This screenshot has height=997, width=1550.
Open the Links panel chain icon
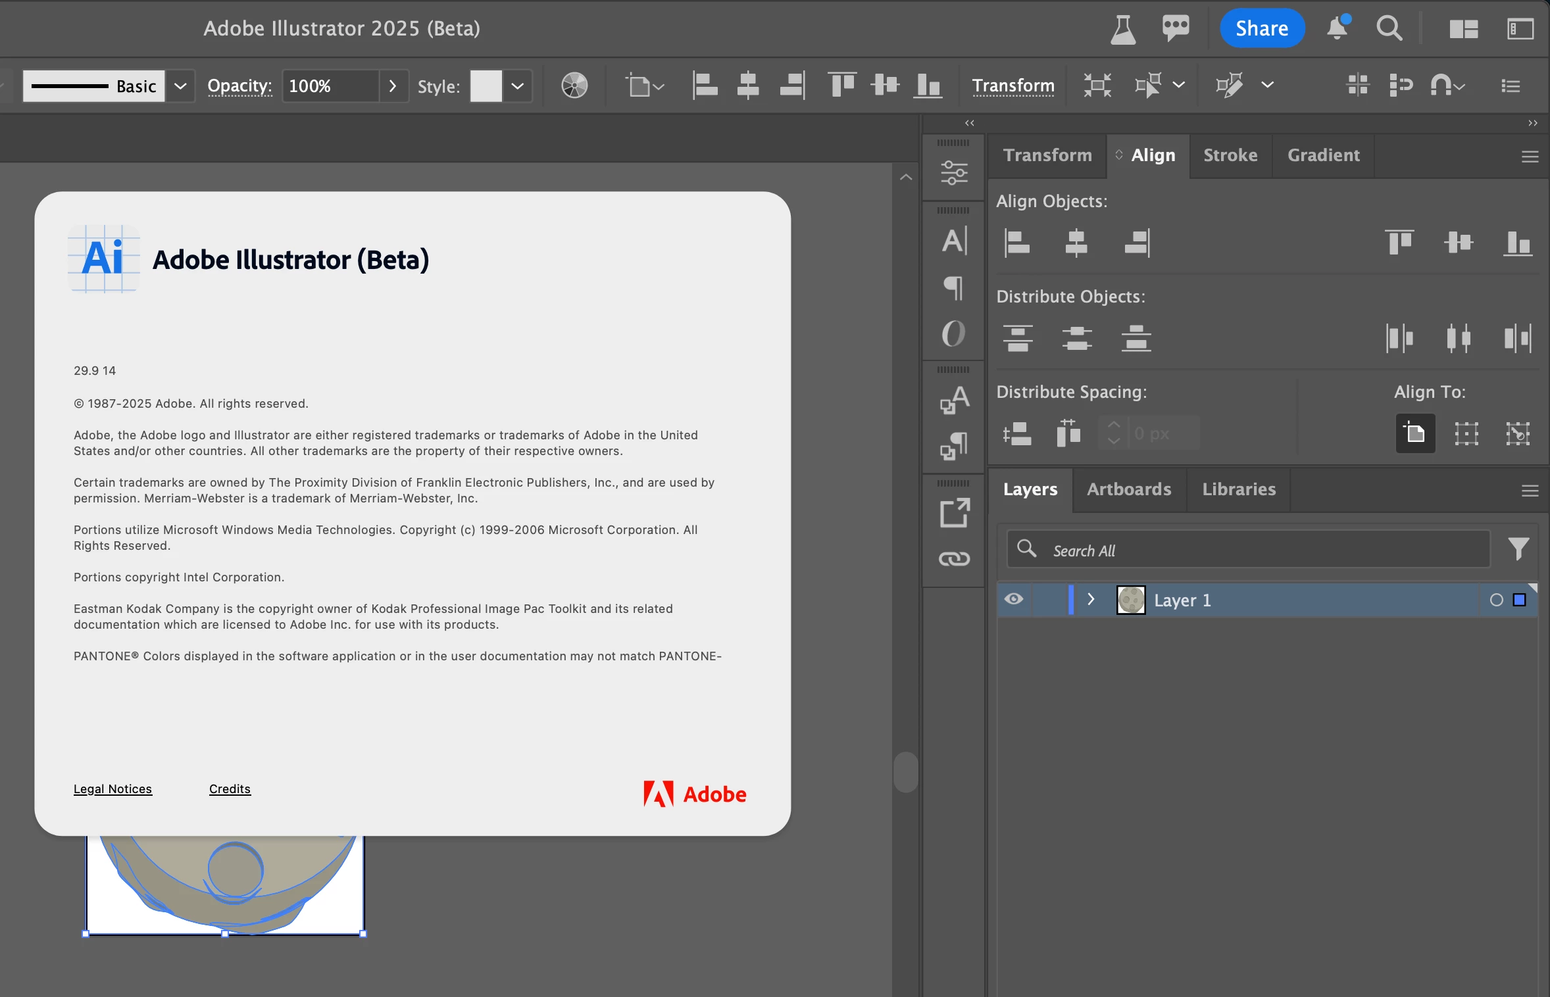(x=954, y=559)
